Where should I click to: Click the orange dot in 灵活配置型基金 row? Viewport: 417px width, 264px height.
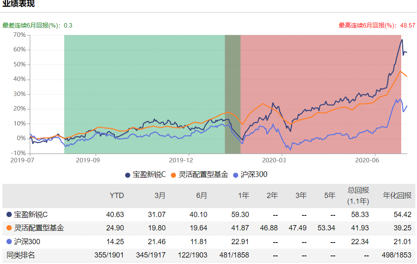(9, 228)
